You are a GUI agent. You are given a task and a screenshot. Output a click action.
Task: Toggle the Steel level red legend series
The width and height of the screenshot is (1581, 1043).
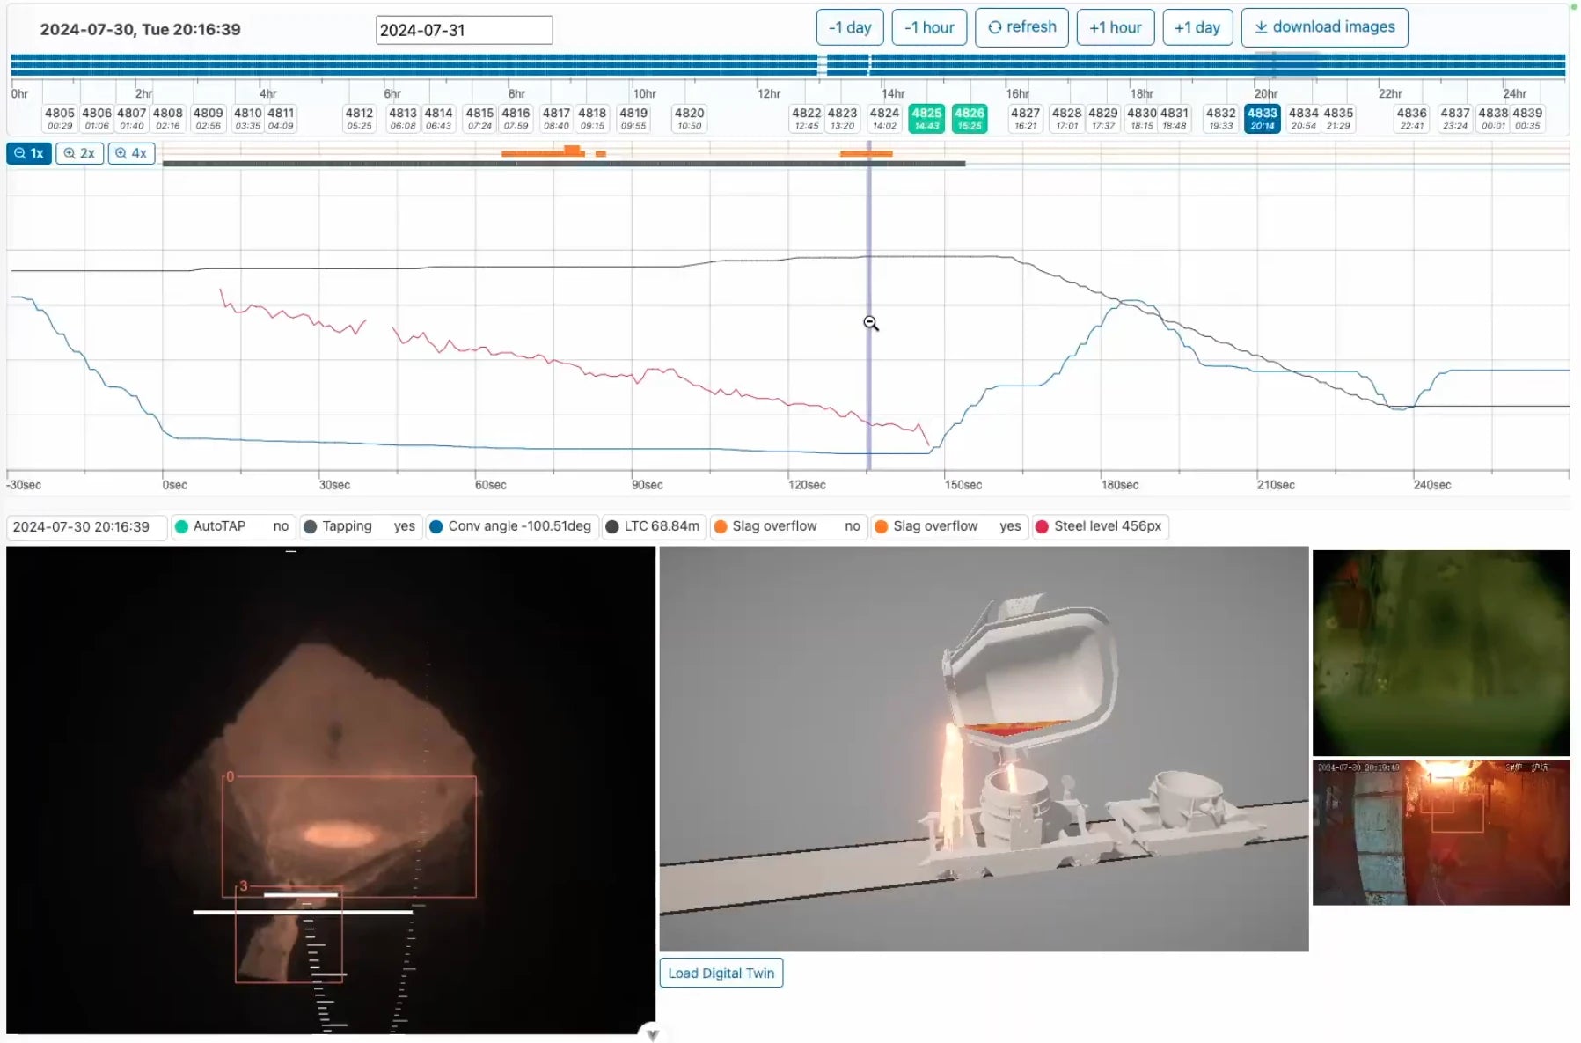[x=1043, y=526]
